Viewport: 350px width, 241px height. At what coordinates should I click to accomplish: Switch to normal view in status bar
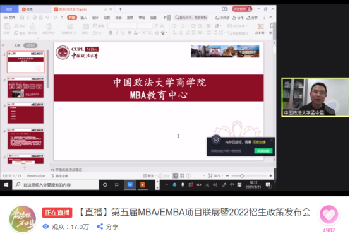(176, 176)
